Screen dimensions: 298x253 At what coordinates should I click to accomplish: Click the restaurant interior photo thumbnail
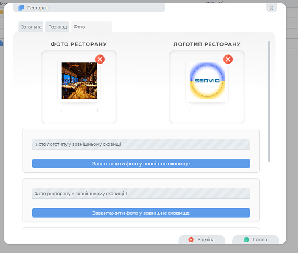[x=79, y=81]
